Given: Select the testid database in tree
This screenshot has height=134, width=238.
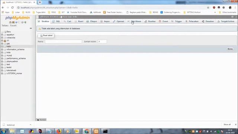Looking at the screenshot, I should pos(9,67).
